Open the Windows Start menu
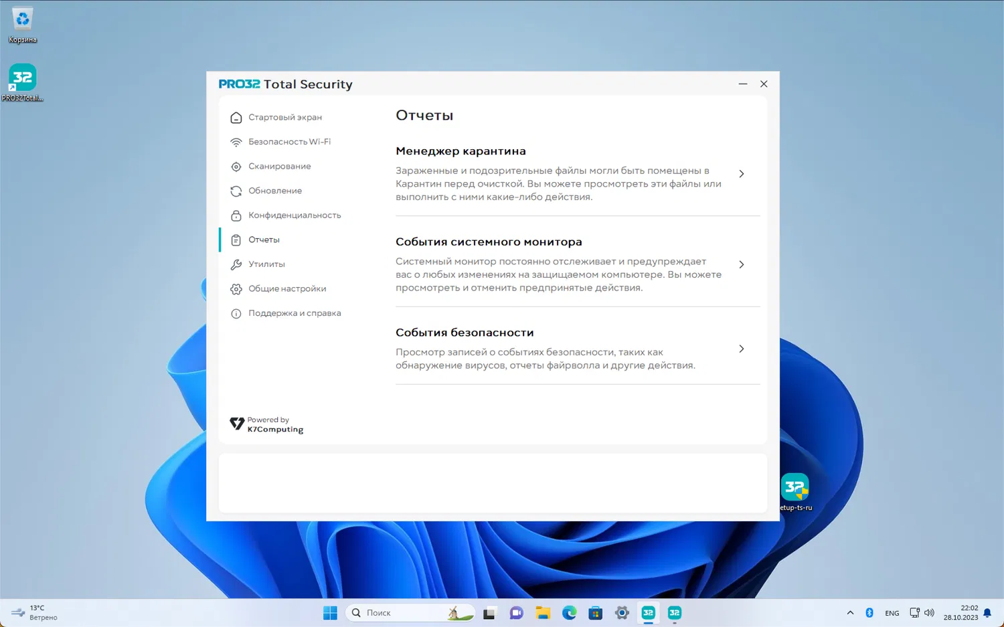This screenshot has height=627, width=1004. pyautogui.click(x=330, y=613)
